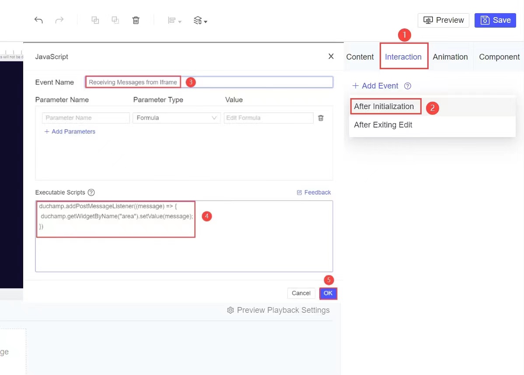Delete the selected element using the trash icon
524x375 pixels.
click(x=136, y=20)
